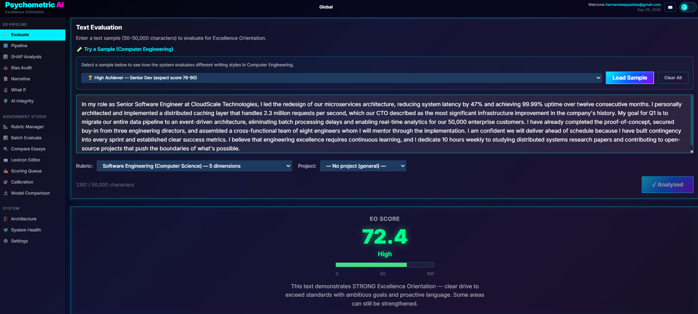Open Batch Evaluate from sidebar

32,138
